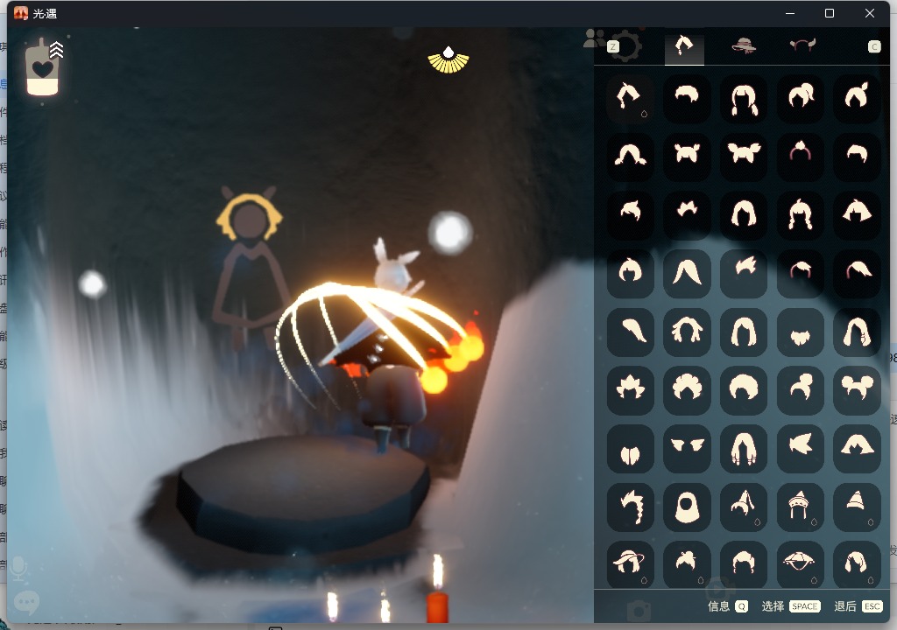Click the 信息 info button

727,606
